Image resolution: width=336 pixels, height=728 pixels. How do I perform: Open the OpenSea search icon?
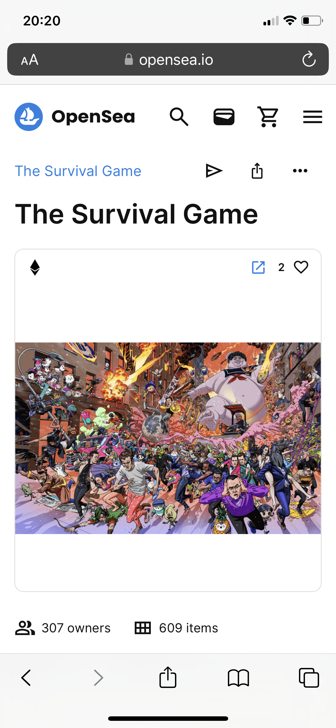point(179,117)
